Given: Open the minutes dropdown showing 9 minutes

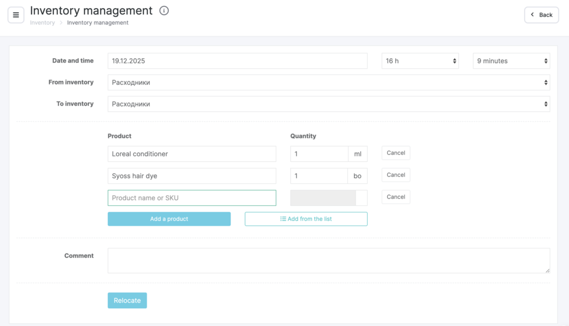Looking at the screenshot, I should pyautogui.click(x=511, y=61).
